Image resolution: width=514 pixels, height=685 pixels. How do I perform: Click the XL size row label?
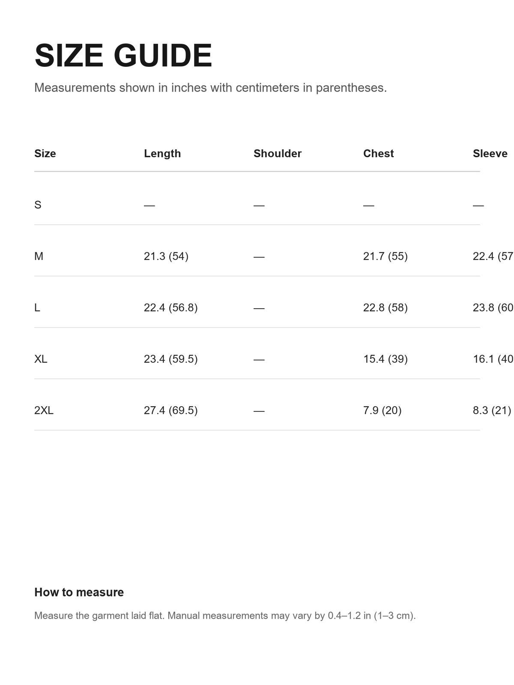click(x=41, y=359)
